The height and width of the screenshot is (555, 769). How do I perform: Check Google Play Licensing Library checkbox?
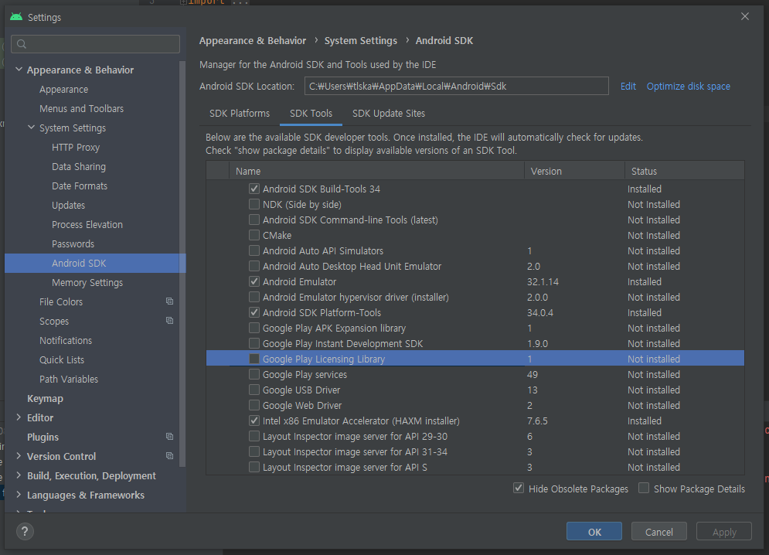(254, 359)
